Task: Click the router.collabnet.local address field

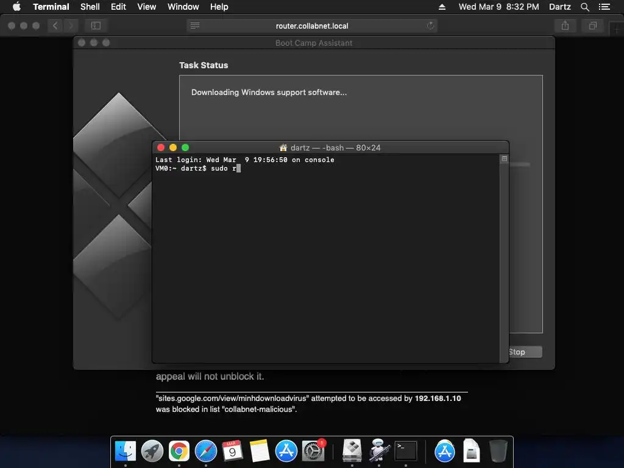Action: [x=312, y=26]
